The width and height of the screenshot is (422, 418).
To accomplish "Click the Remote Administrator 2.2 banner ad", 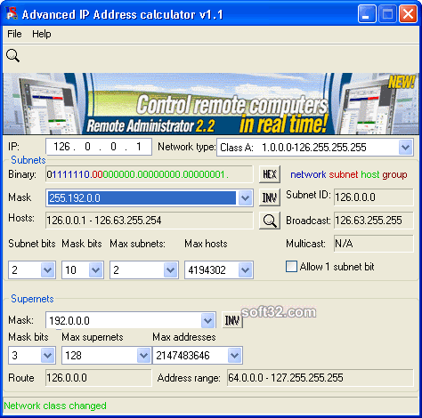I will (x=211, y=104).
